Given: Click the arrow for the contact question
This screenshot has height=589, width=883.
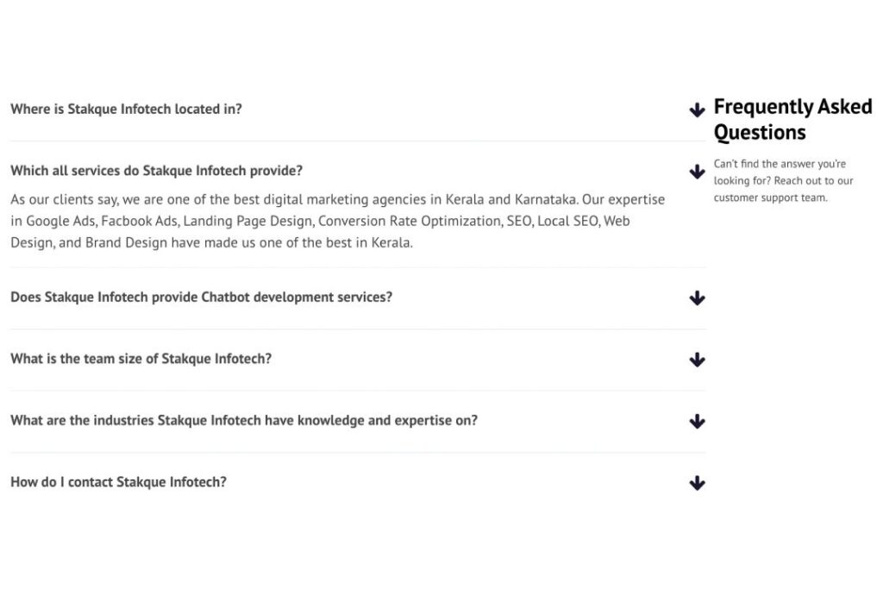Looking at the screenshot, I should pyautogui.click(x=696, y=483).
